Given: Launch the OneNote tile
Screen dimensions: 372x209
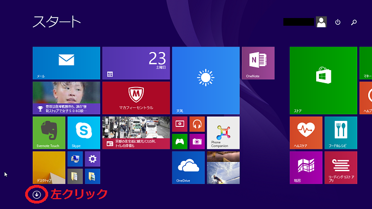Looking at the screenshot, I should (x=258, y=63).
